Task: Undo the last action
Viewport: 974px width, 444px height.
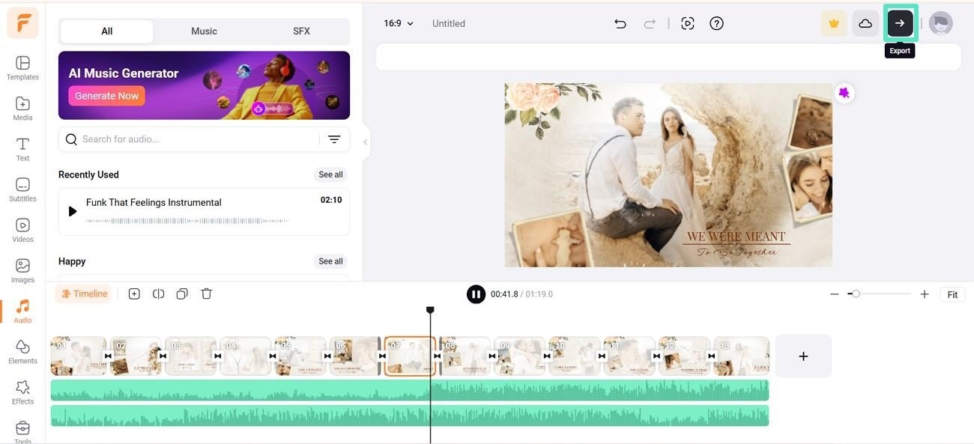Action: click(x=620, y=23)
